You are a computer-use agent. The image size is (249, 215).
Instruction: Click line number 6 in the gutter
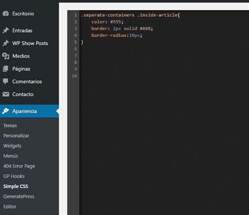tap(76, 49)
